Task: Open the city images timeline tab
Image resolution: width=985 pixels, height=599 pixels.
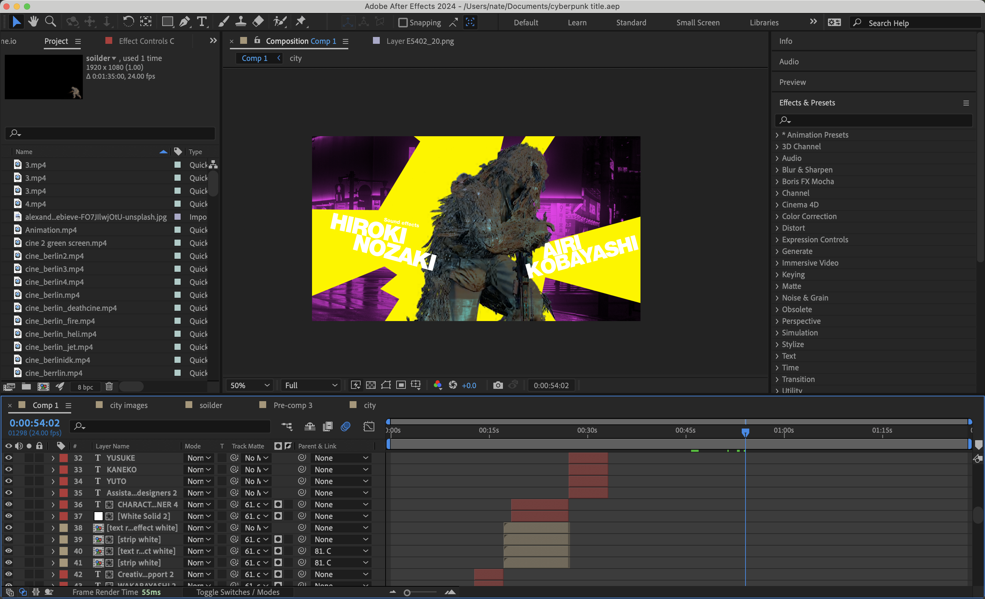Action: (128, 406)
